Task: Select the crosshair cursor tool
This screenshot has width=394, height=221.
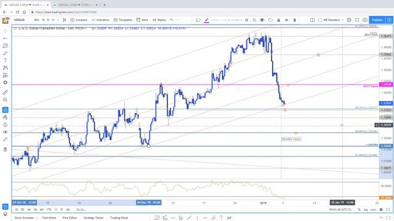Action: (6, 31)
